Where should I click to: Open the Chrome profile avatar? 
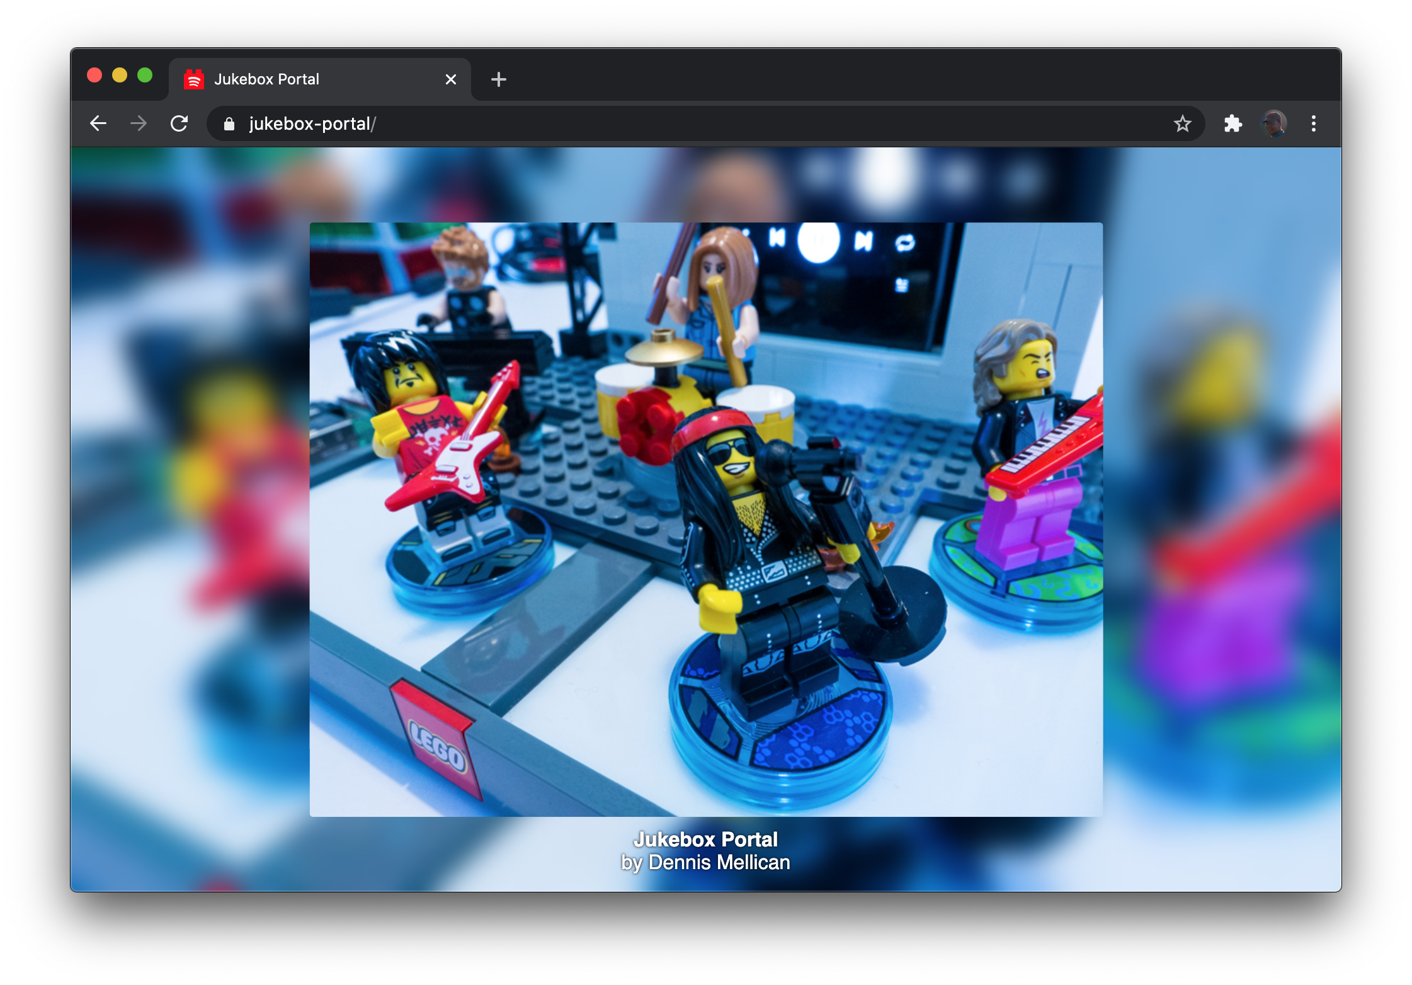tap(1273, 123)
